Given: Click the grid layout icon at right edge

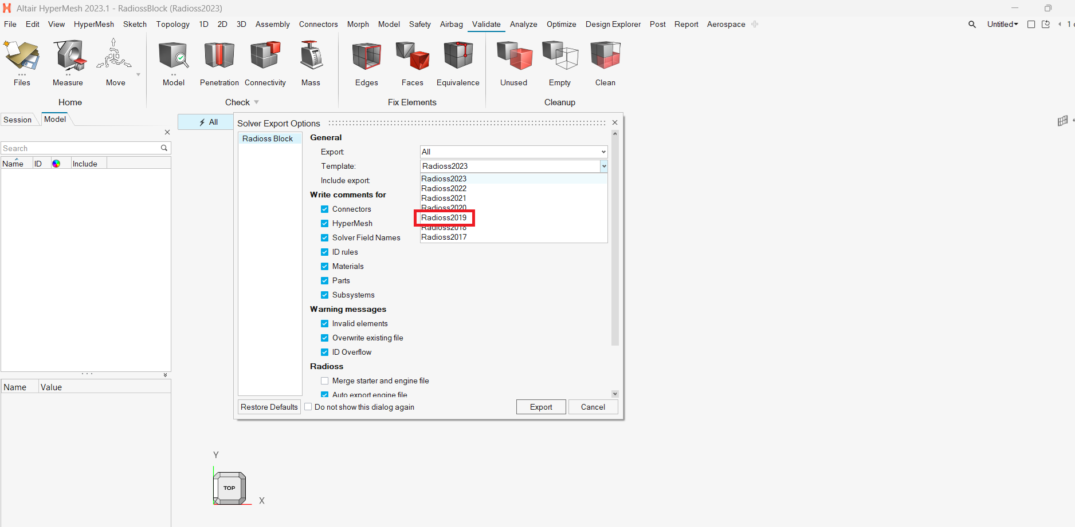Looking at the screenshot, I should (x=1063, y=121).
